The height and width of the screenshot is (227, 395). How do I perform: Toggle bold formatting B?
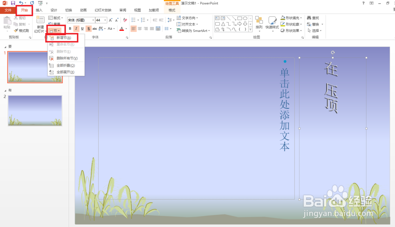coord(70,28)
